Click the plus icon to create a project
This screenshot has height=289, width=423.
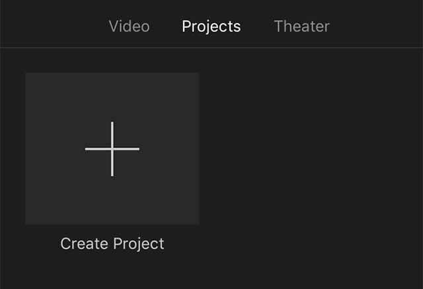click(112, 149)
